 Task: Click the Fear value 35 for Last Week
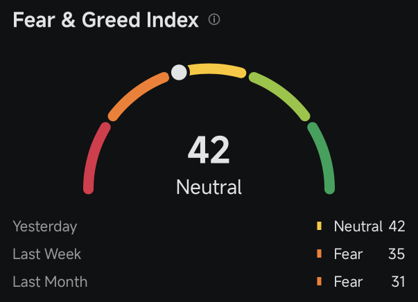pos(397,254)
